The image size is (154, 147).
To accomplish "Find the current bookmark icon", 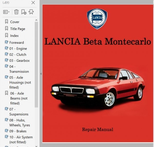I will 31,12.
